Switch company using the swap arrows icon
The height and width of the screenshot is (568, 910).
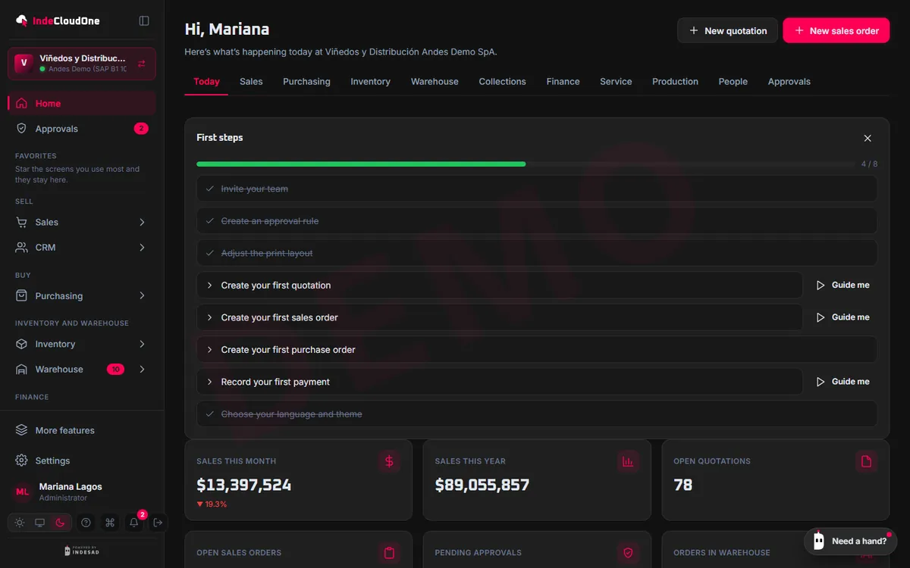[142, 64]
